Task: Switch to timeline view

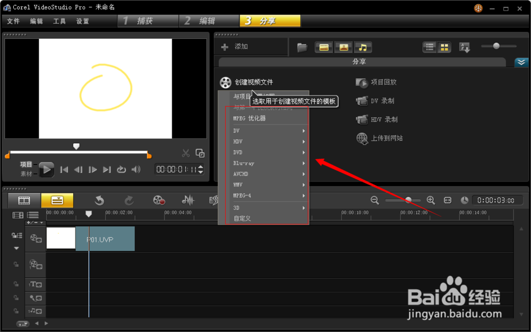Action: (57, 200)
